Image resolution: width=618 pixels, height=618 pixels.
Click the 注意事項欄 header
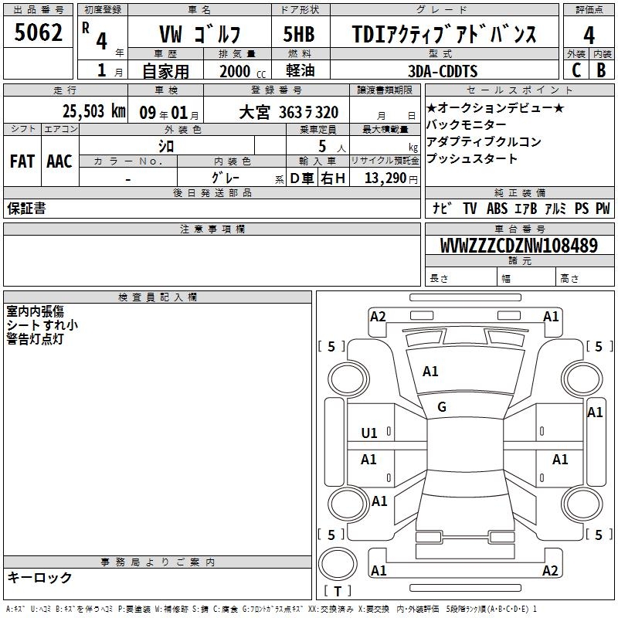coord(212,229)
